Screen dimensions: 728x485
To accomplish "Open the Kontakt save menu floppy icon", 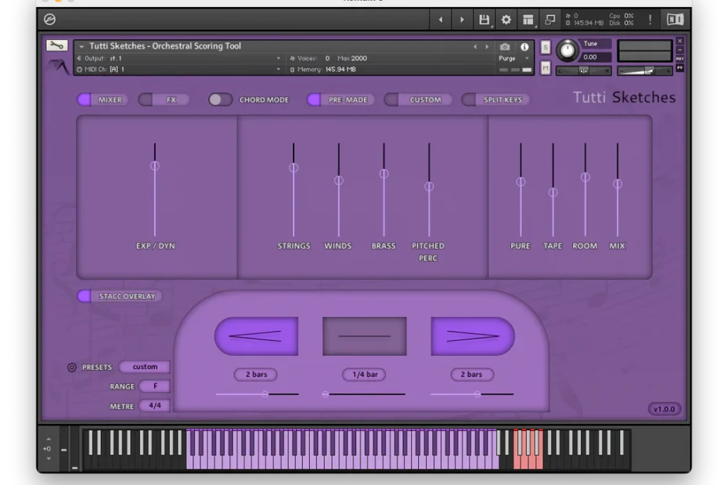I will 484,20.
